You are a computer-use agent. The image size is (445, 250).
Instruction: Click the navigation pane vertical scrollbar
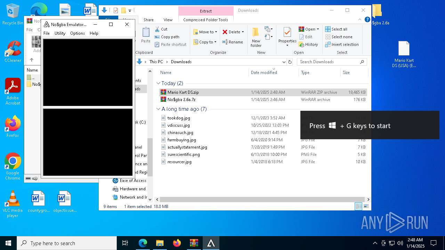150,157
